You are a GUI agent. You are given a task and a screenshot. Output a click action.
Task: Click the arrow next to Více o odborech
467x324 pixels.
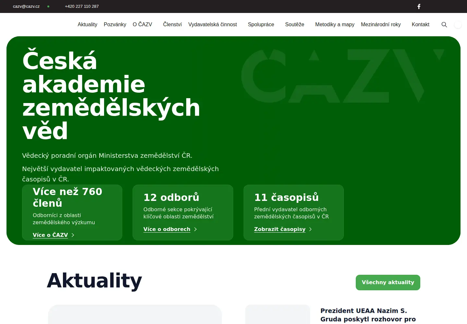coord(195,229)
